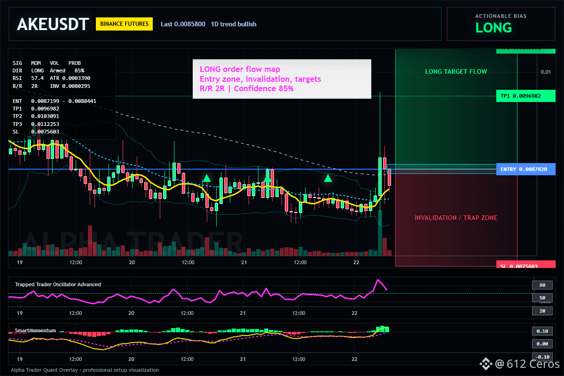The width and height of the screenshot is (564, 376).
Task: Click the green LONG actionable bias text
Action: click(493, 28)
